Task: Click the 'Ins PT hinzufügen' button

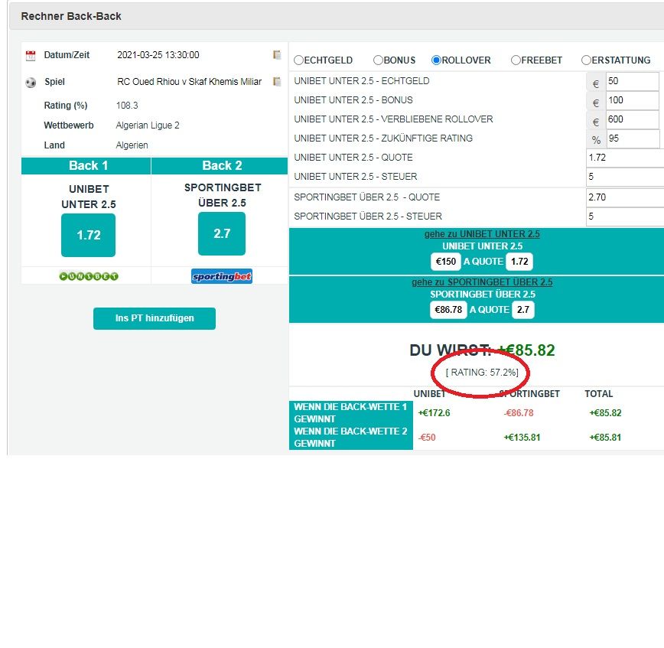Action: tap(155, 318)
